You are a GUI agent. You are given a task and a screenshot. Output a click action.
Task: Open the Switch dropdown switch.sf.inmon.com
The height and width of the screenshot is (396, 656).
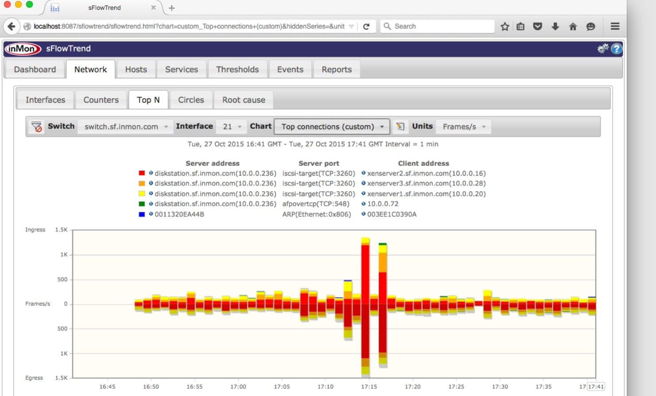(126, 127)
